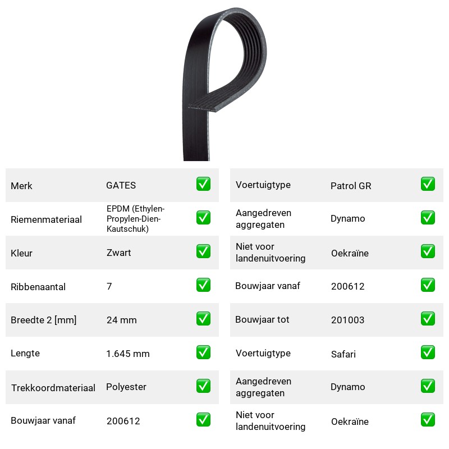Click the check icon for Bouwjaar tot 201003

428,319
